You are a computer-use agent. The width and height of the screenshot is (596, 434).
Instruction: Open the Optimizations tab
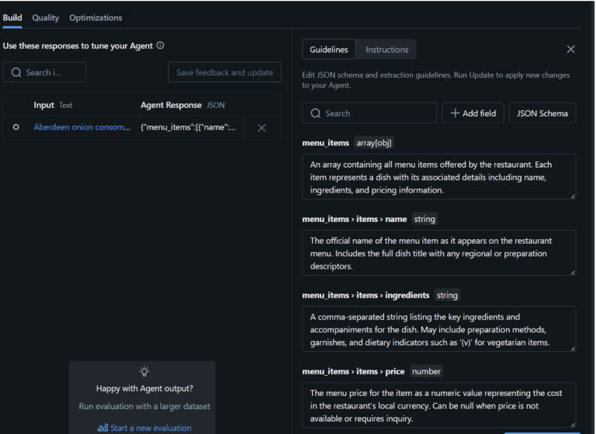click(95, 18)
